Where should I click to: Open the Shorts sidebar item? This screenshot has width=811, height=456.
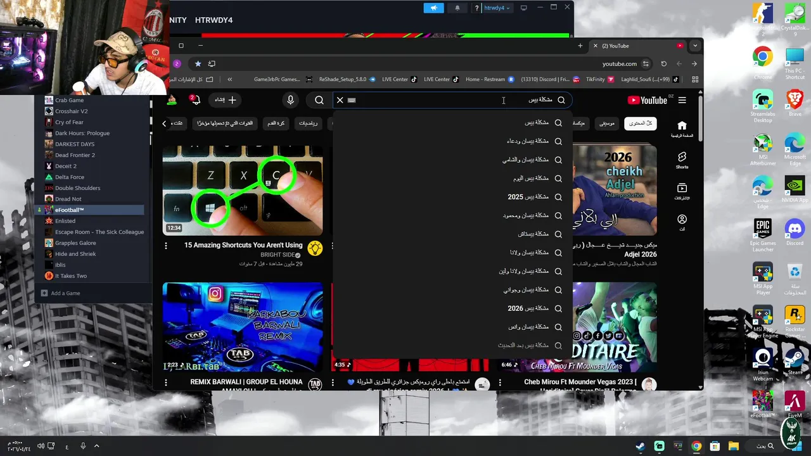pyautogui.click(x=682, y=160)
